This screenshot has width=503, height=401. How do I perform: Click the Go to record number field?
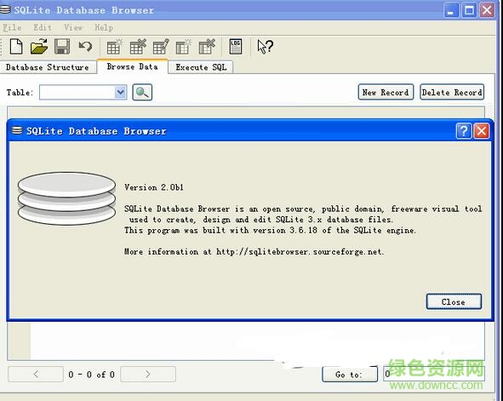point(433,374)
